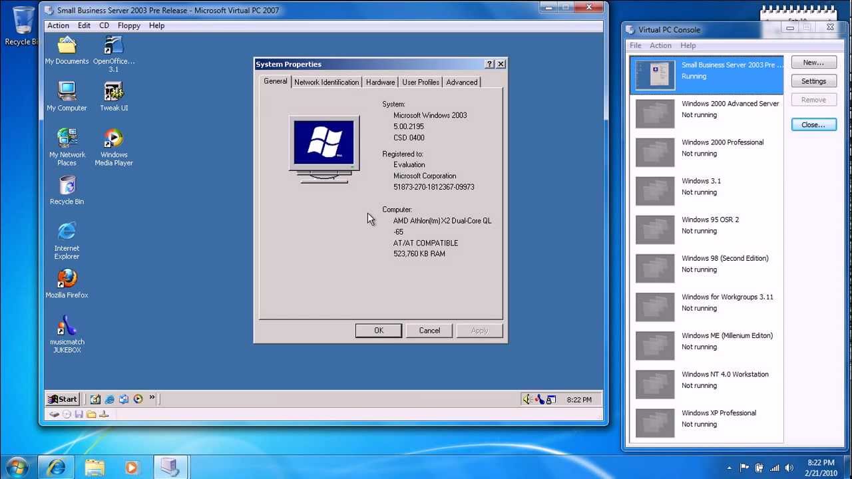Select guest Recycle Bin icon

(67, 190)
